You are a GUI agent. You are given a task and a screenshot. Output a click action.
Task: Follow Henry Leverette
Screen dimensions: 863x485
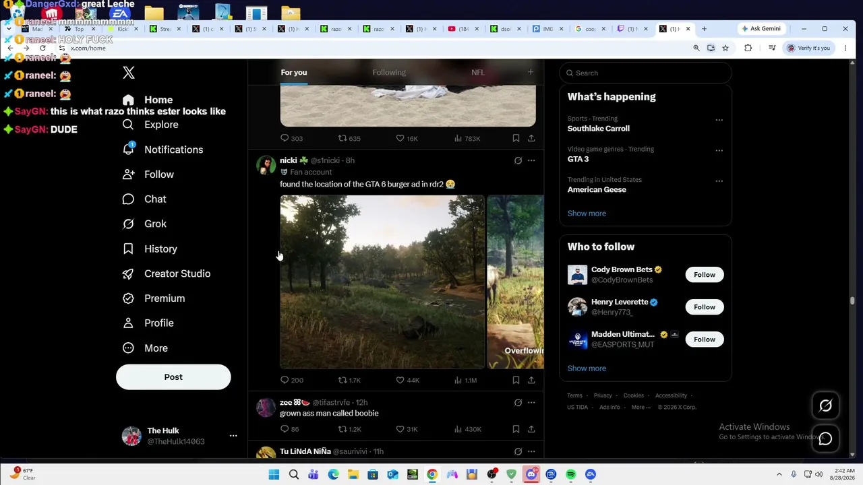coord(705,307)
